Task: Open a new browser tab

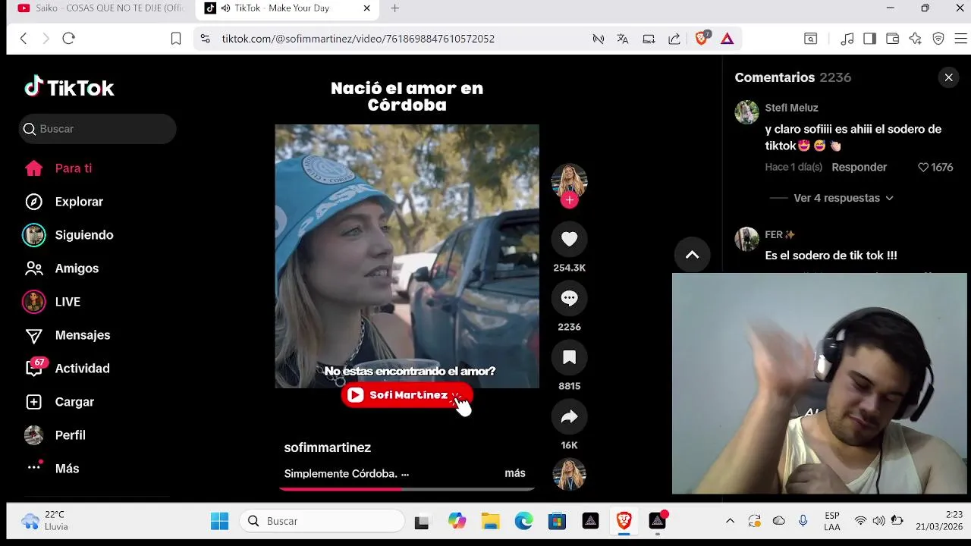Action: pyautogui.click(x=394, y=8)
